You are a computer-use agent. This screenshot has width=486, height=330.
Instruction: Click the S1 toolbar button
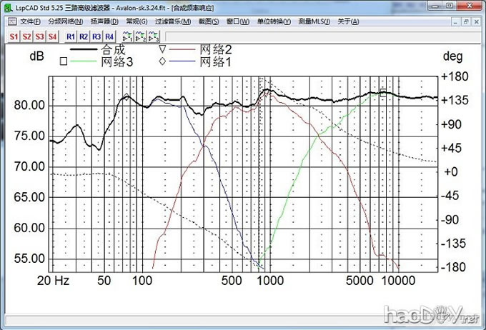pos(13,35)
